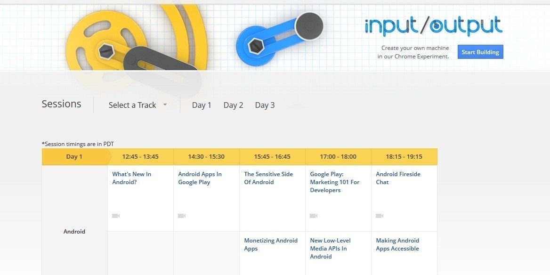
Task: Open the Select a Track dropdown
Action: pos(138,105)
